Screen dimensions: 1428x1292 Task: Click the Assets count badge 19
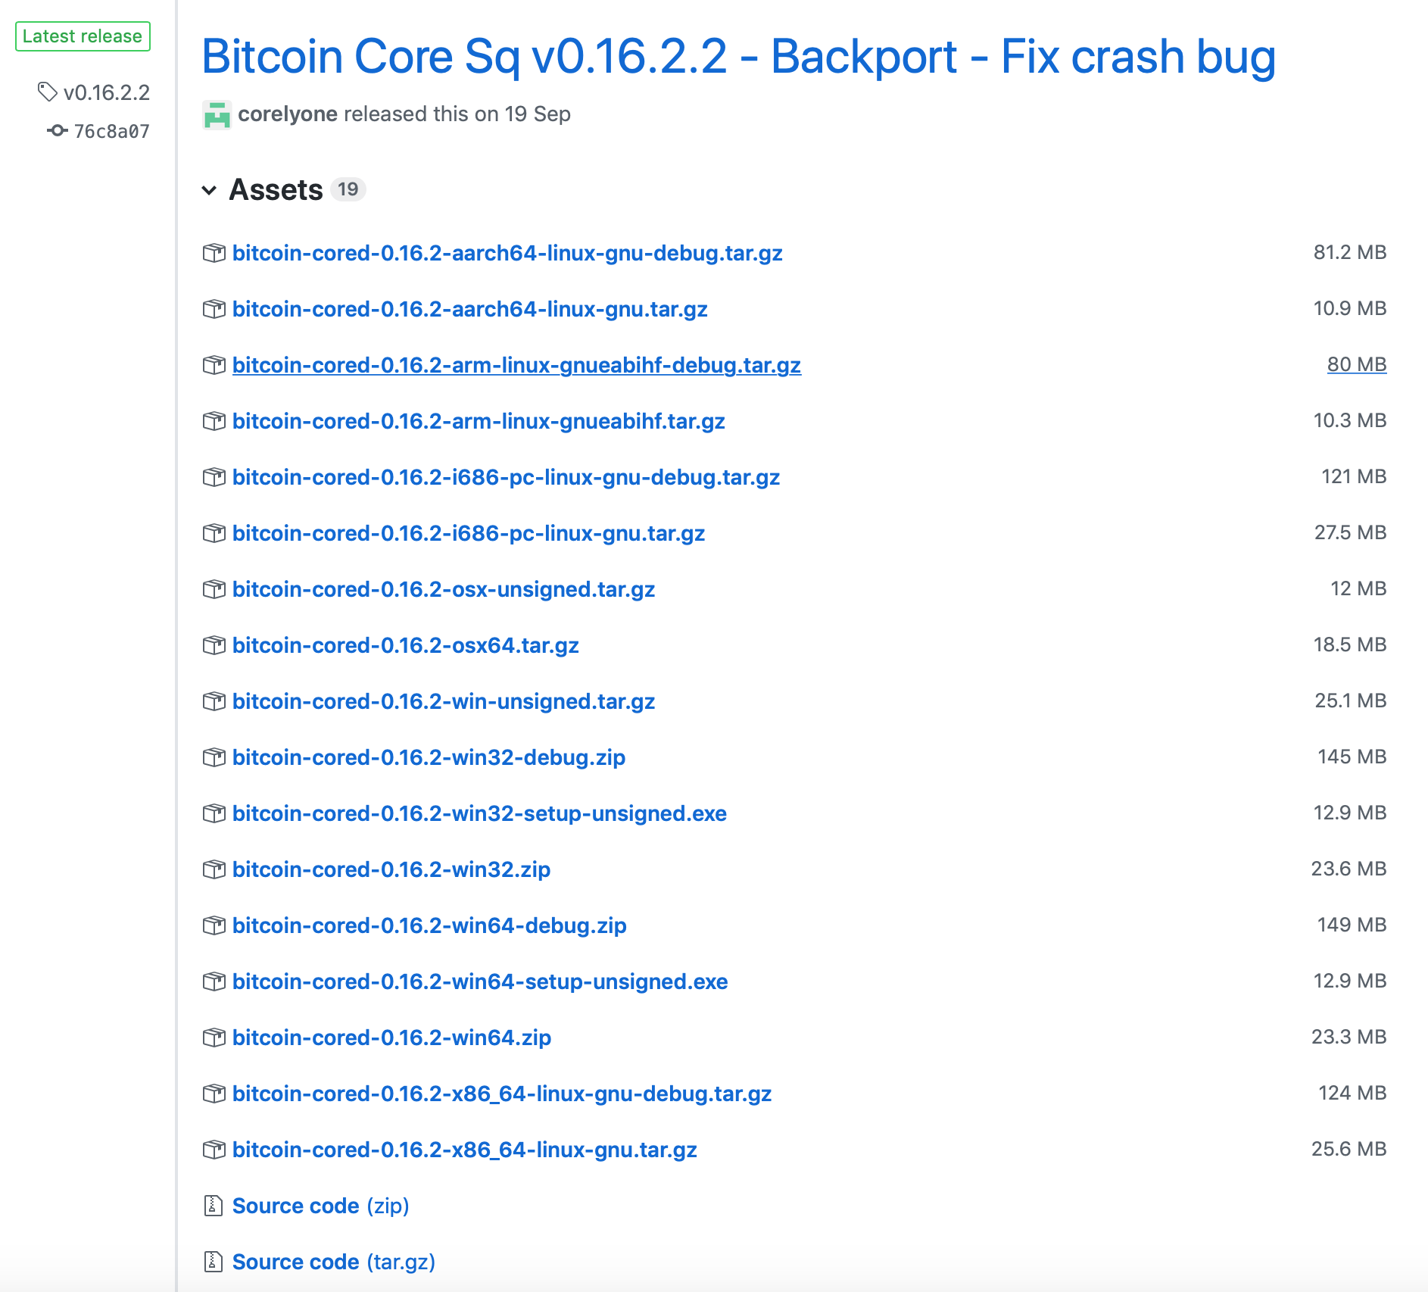point(348,189)
